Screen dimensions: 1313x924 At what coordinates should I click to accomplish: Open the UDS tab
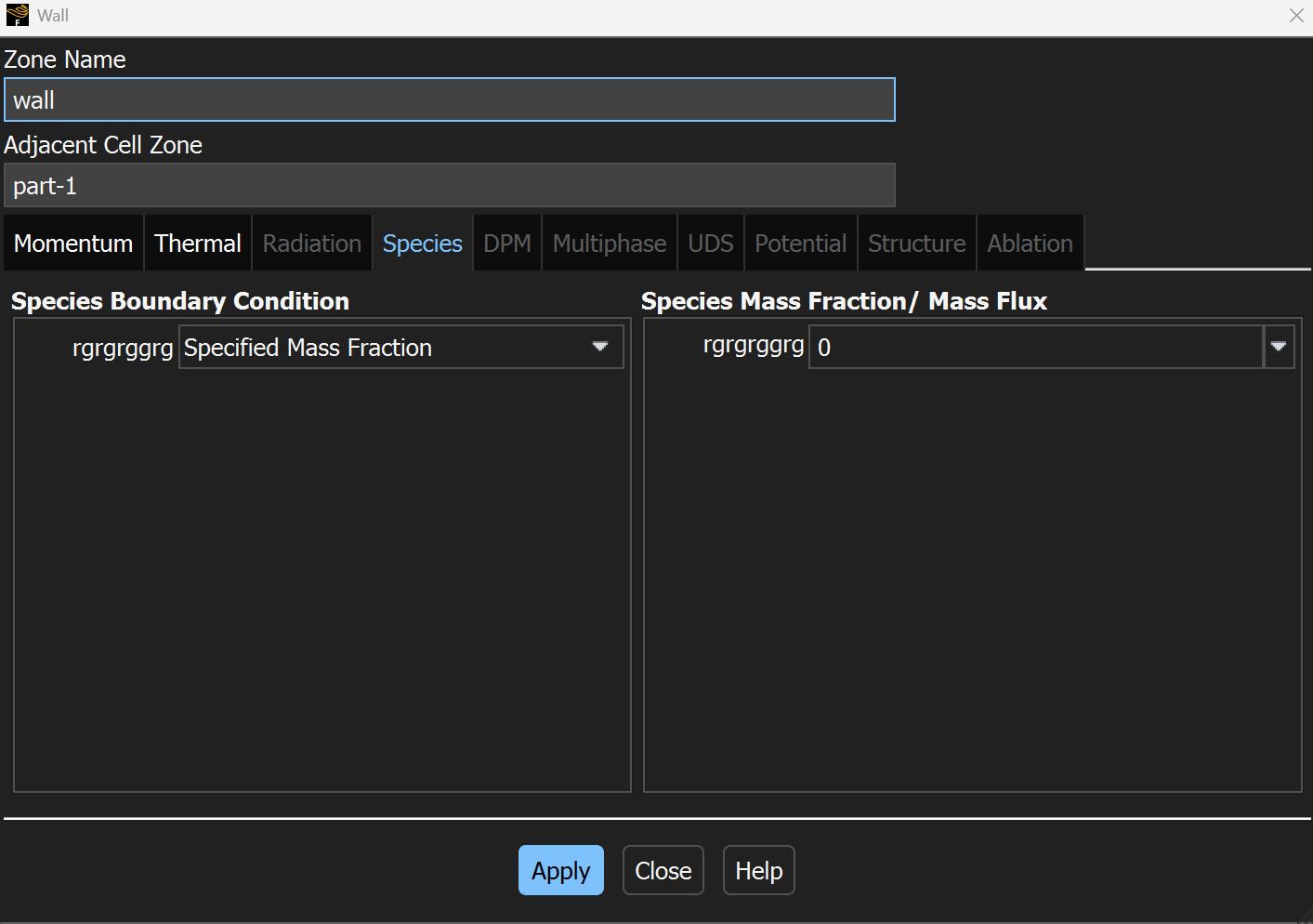coord(711,244)
